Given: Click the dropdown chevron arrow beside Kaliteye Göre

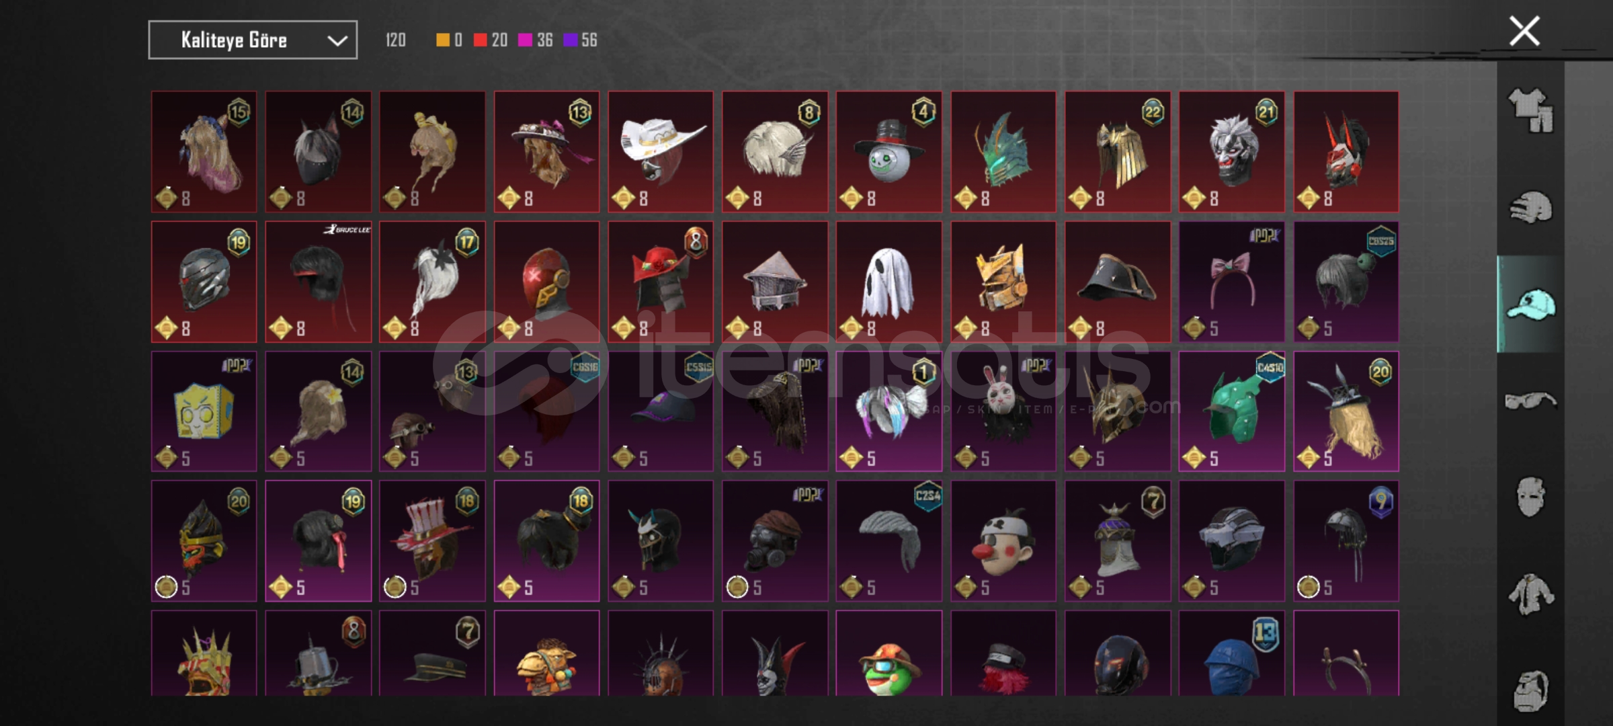Looking at the screenshot, I should pos(337,41).
